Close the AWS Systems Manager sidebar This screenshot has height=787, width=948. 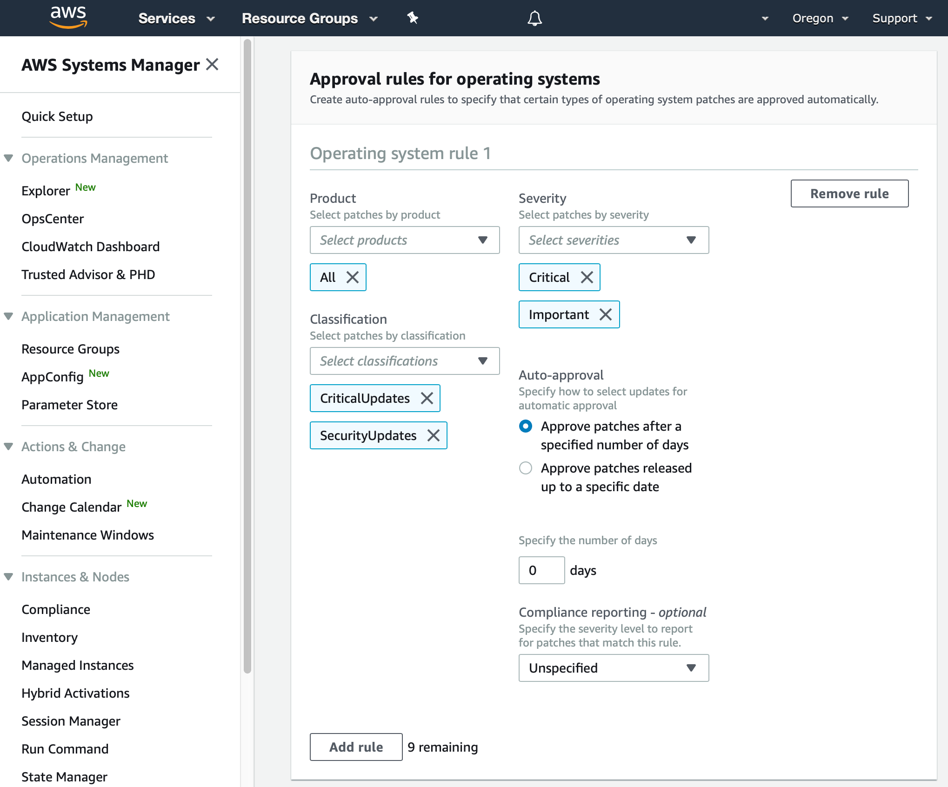(x=213, y=65)
